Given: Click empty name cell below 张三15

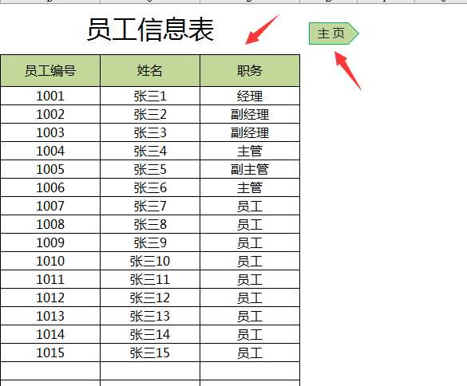Looking at the screenshot, I should tap(150, 371).
